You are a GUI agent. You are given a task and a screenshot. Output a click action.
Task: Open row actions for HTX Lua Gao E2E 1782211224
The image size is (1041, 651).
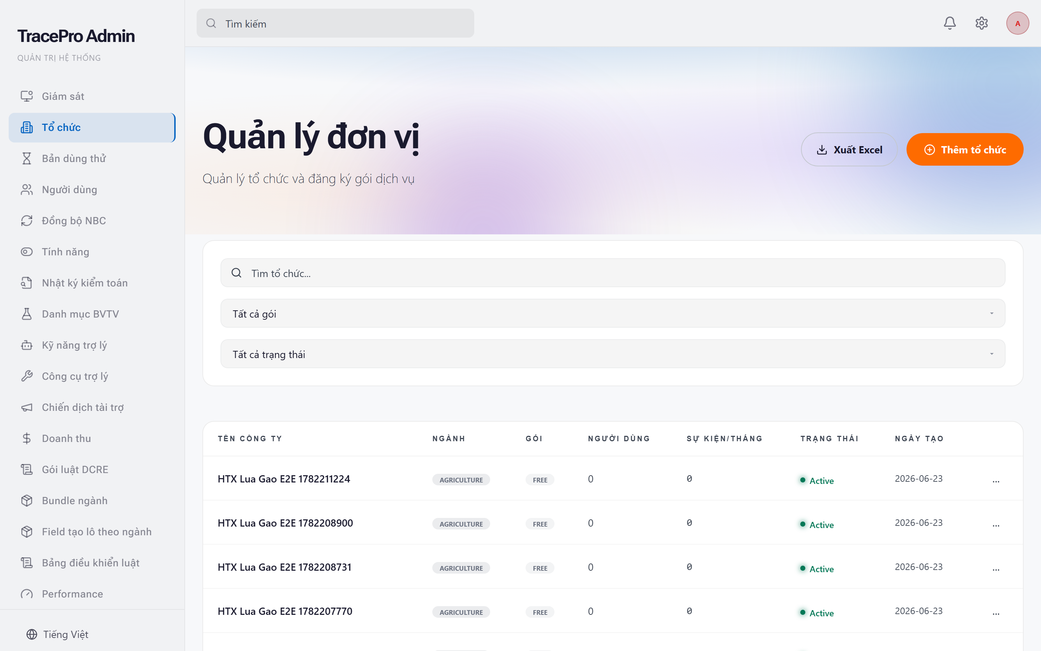click(996, 481)
